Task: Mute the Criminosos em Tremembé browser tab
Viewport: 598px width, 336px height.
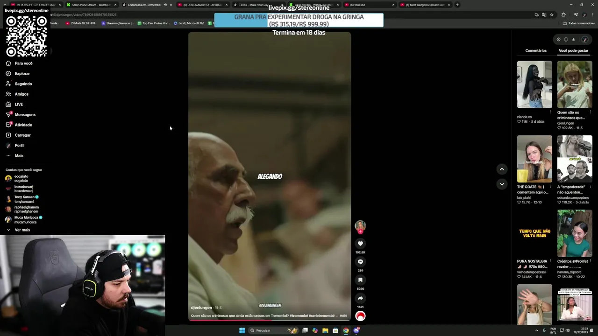Action: [x=165, y=5]
